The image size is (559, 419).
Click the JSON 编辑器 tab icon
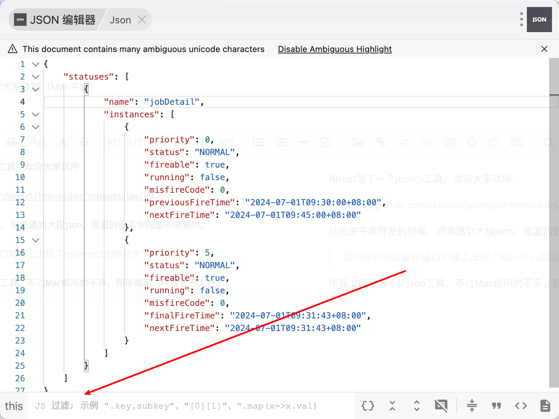[20, 20]
